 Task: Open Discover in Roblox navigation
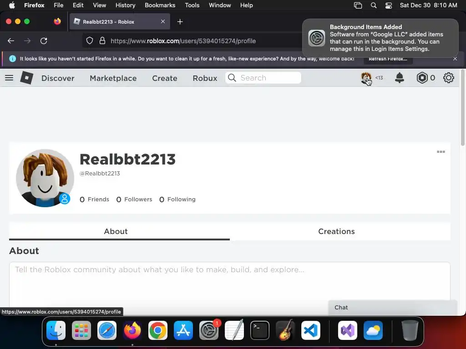coord(58,78)
